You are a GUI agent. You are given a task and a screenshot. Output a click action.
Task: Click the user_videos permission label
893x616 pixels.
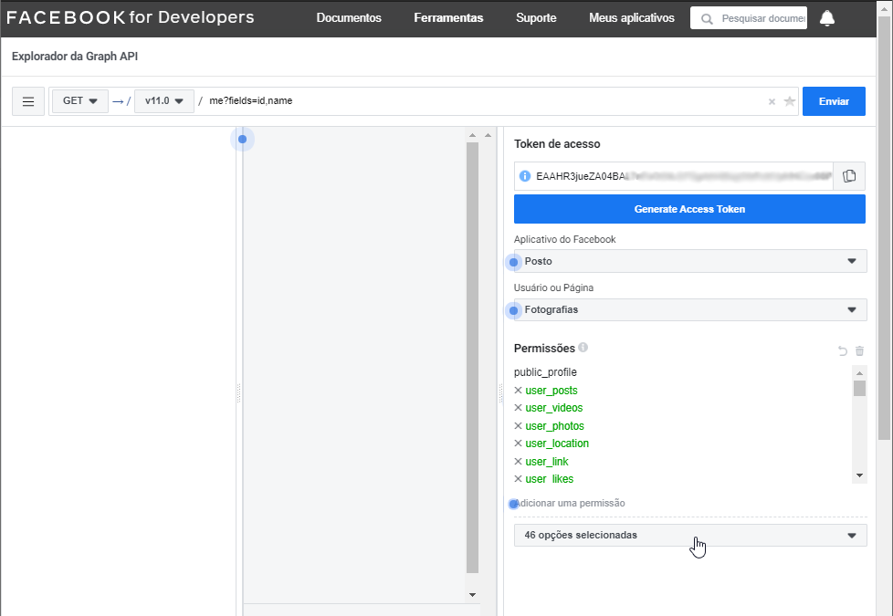click(x=554, y=408)
